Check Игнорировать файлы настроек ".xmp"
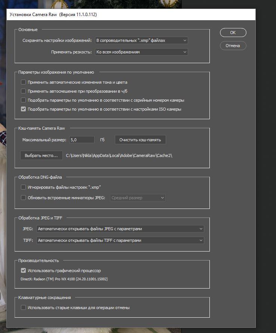This screenshot has width=276, height=333. pyautogui.click(x=23, y=187)
